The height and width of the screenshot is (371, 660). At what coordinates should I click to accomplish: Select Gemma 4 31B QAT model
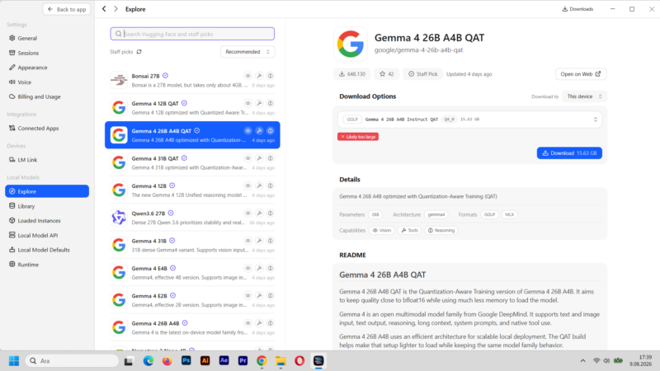click(192, 162)
